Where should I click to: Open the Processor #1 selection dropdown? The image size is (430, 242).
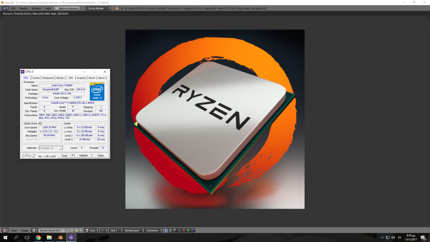tap(51, 148)
